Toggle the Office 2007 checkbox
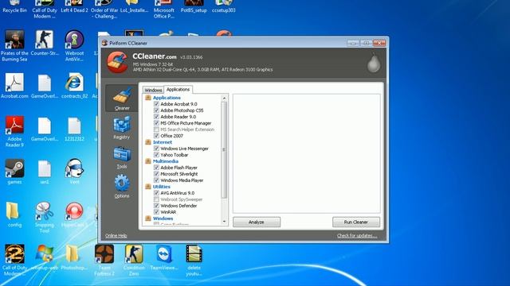The image size is (510, 286). [x=156, y=136]
